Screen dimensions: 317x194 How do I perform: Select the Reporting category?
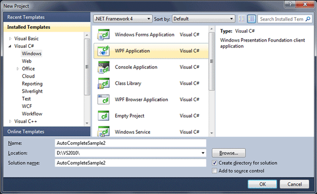pyautogui.click(x=32, y=84)
